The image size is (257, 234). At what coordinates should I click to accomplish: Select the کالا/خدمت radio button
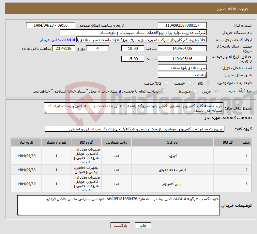(166, 83)
